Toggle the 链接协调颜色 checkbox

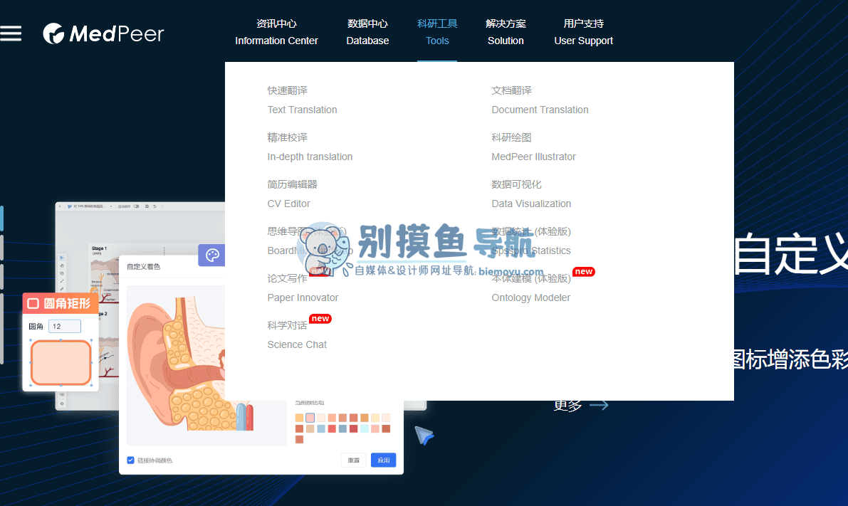(x=130, y=460)
